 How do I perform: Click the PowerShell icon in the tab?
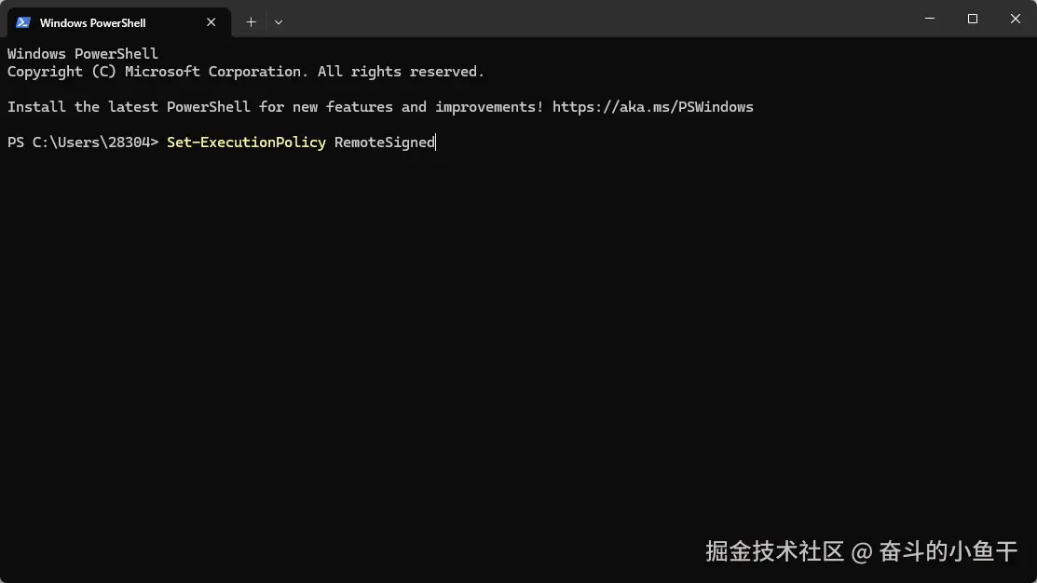pyautogui.click(x=23, y=22)
